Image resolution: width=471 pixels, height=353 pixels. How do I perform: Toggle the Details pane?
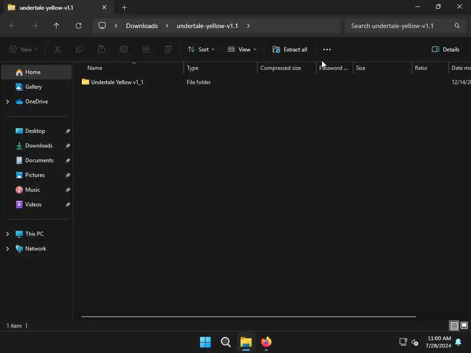tap(445, 50)
